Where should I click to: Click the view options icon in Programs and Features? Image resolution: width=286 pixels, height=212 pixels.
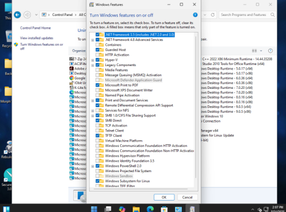255,51
